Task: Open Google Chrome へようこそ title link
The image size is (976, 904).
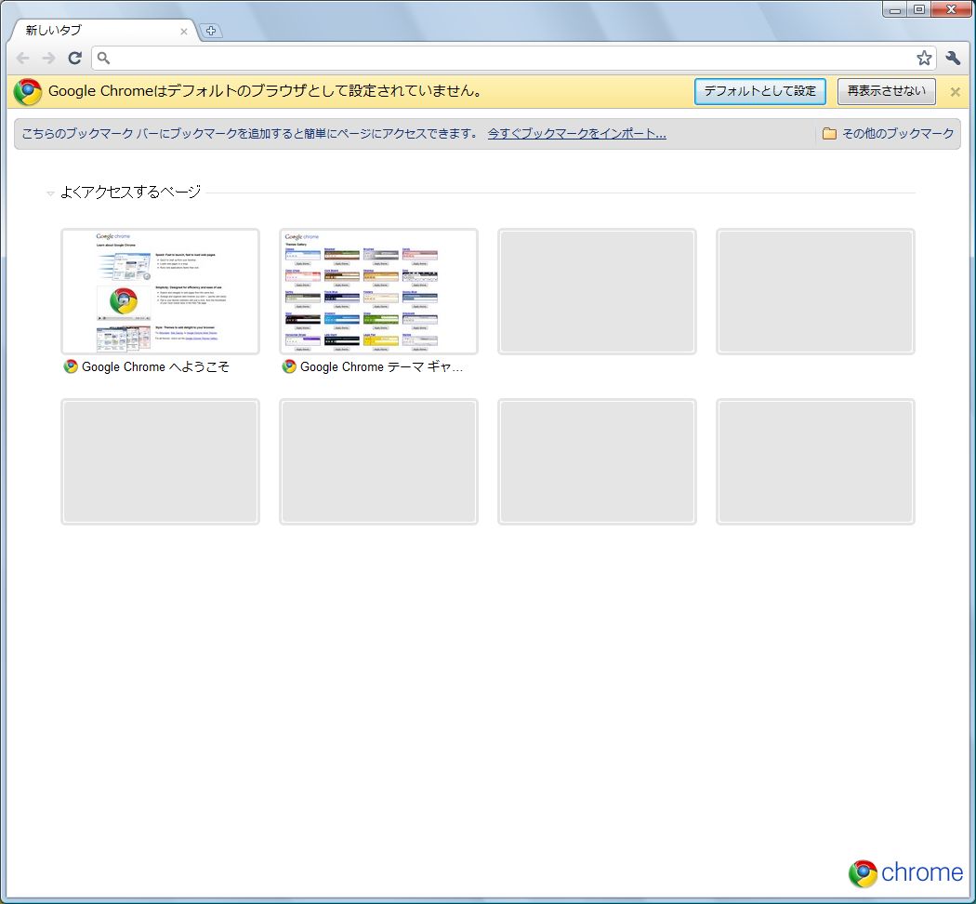Action: coord(155,367)
